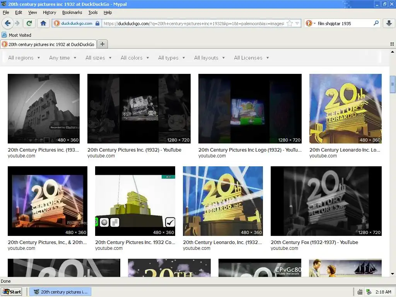Open the Edit menu
Viewport: 396px width, 297px height.
pyautogui.click(x=19, y=12)
